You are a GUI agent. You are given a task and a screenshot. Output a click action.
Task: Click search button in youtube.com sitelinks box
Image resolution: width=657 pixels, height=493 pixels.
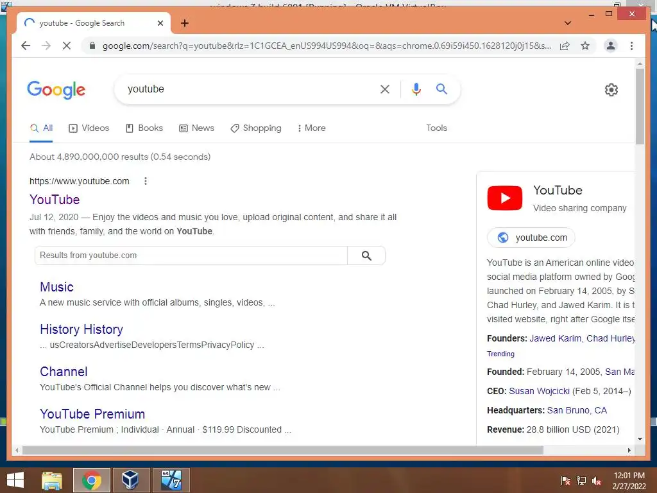[x=366, y=255]
